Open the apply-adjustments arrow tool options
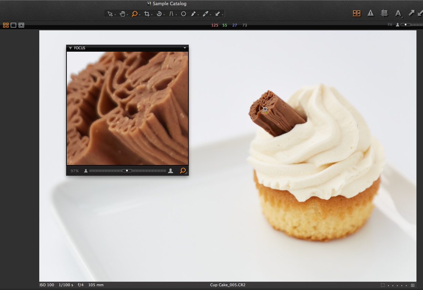Image resolution: width=423 pixels, height=290 pixels. pos(223,15)
